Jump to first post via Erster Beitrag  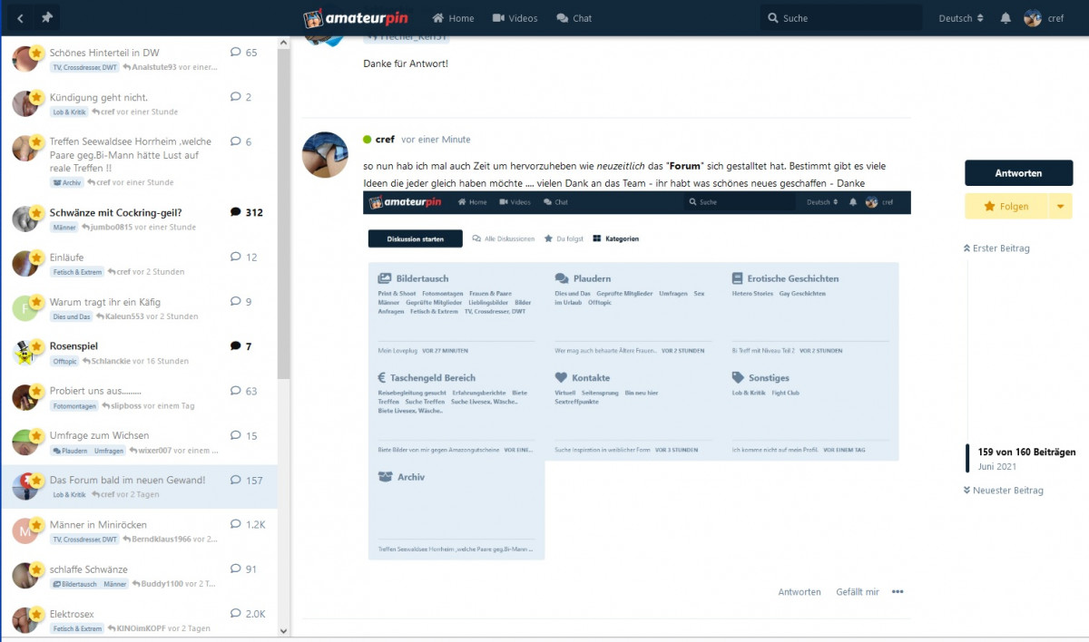click(x=996, y=248)
